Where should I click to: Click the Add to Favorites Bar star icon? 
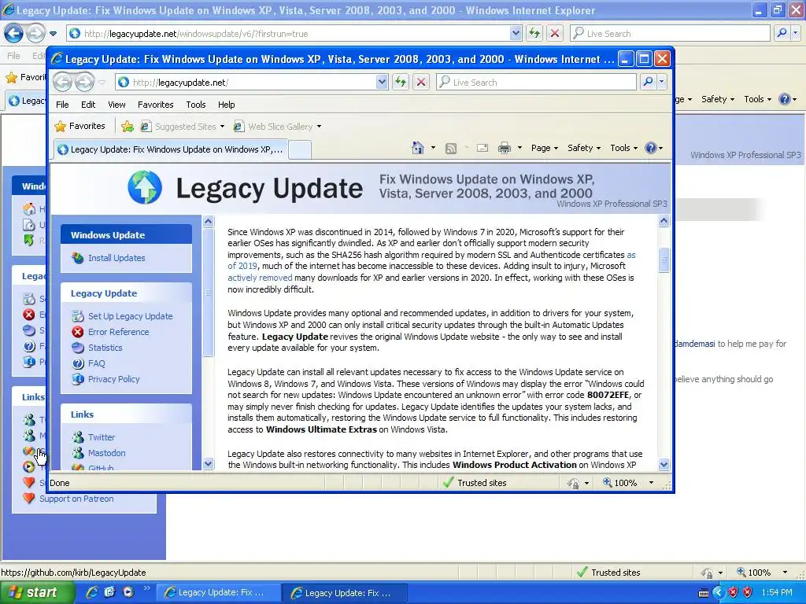pyautogui.click(x=127, y=127)
